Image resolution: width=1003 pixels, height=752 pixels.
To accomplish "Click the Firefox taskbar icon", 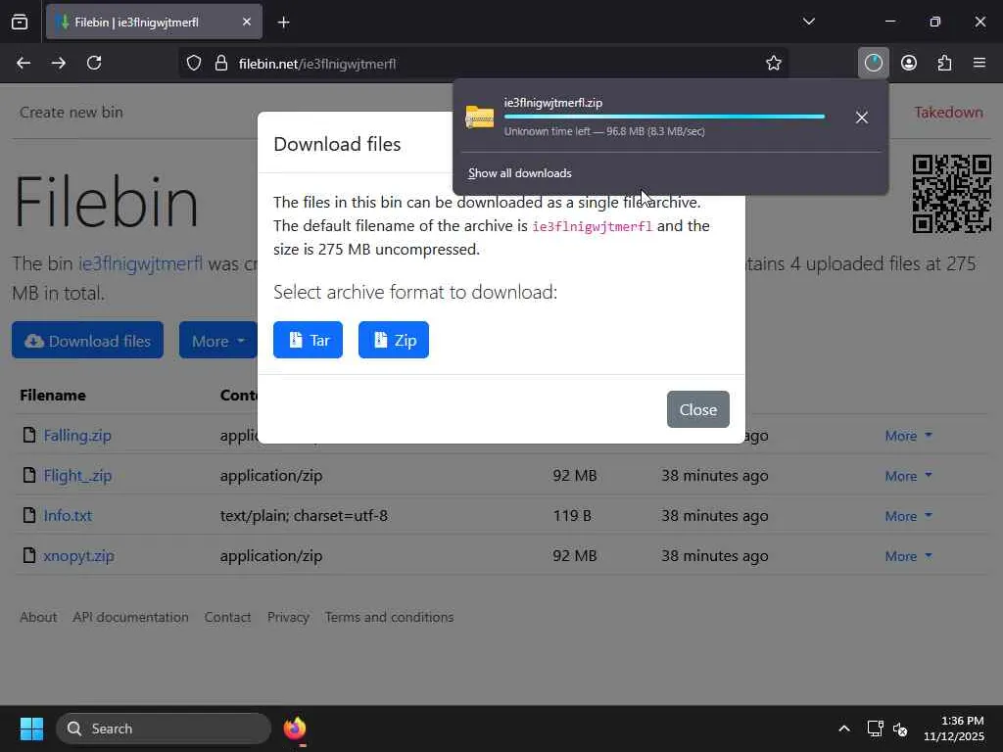I will (x=295, y=728).
